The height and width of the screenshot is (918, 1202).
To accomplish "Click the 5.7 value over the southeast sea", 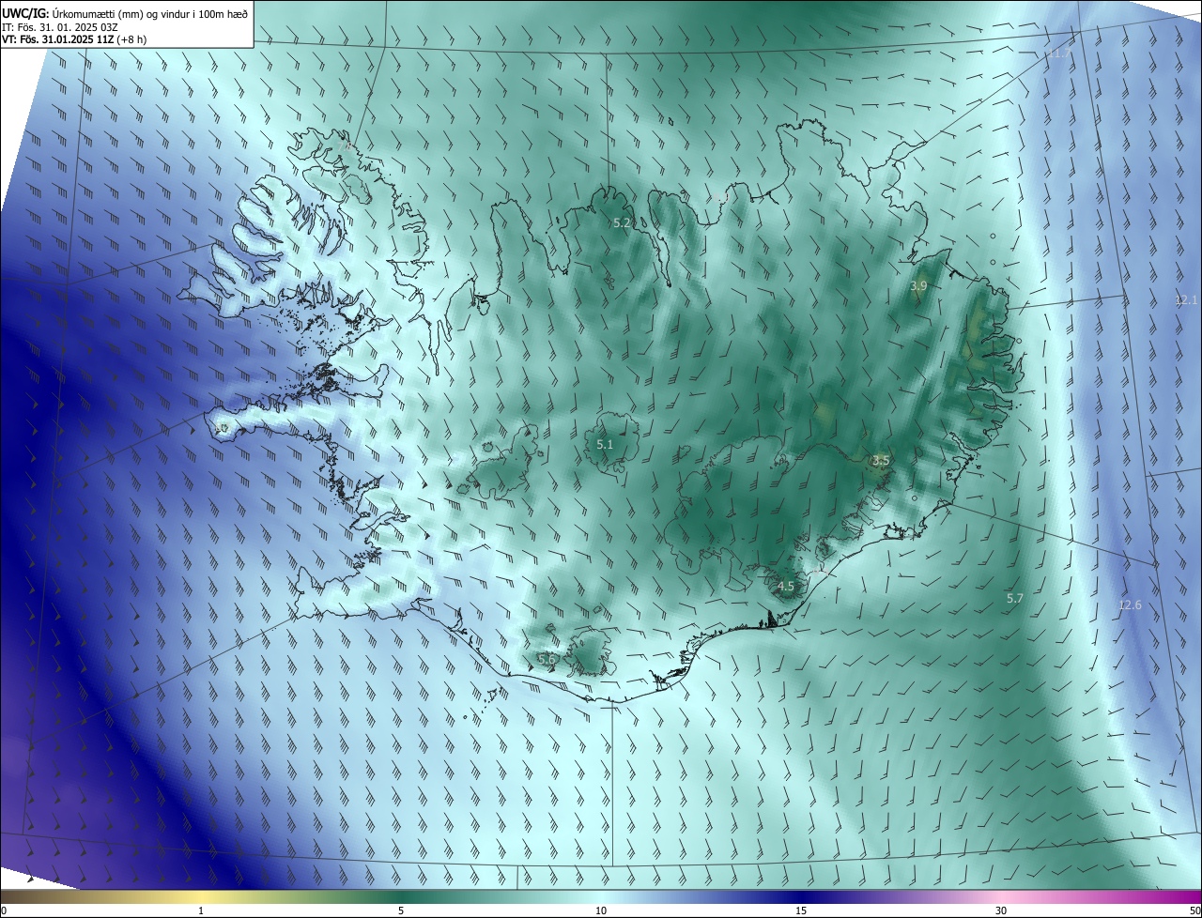I will coord(1015,598).
